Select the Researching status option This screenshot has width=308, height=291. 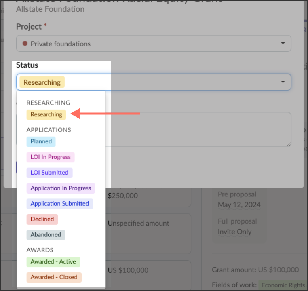point(46,114)
